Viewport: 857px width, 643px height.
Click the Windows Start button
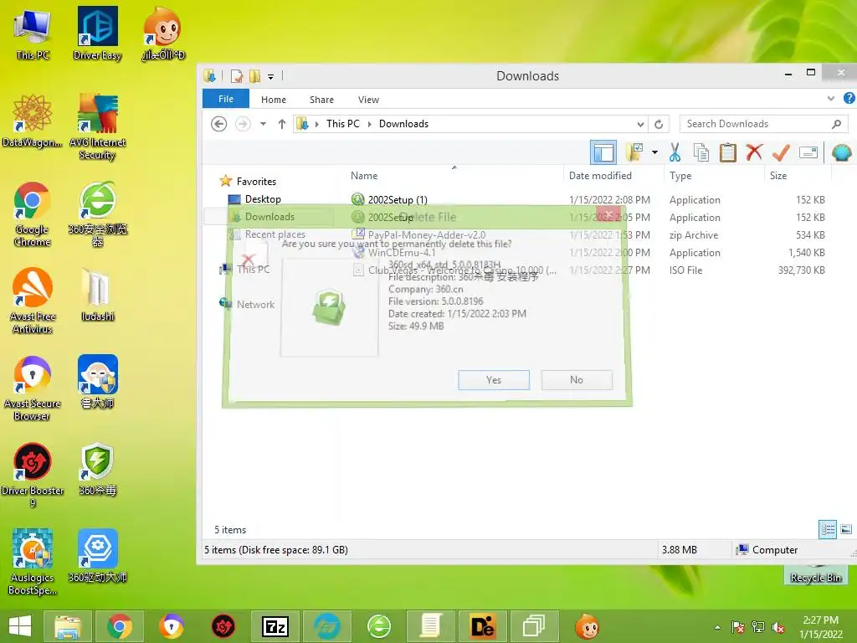(x=20, y=626)
